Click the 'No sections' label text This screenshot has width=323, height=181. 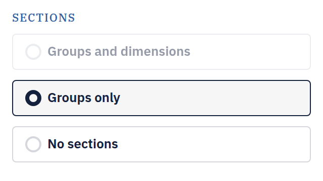[83, 144]
